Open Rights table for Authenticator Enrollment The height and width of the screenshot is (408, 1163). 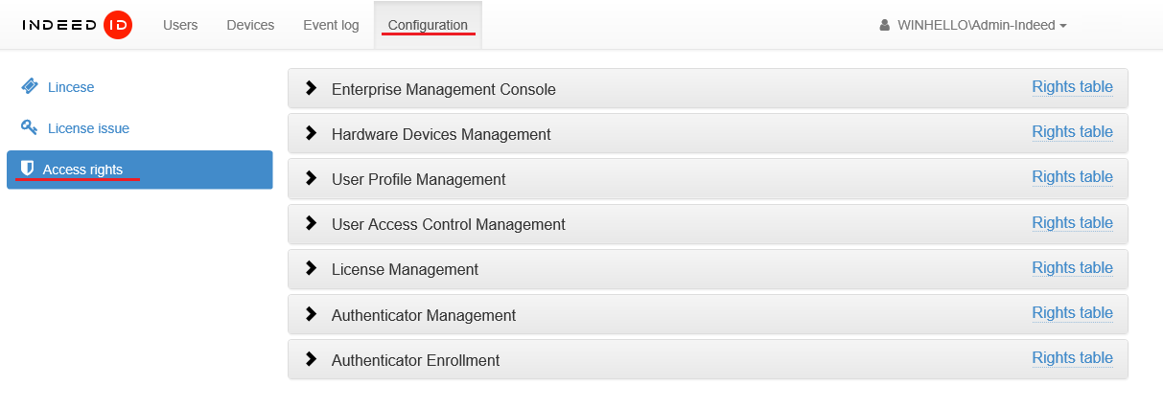[x=1072, y=358]
